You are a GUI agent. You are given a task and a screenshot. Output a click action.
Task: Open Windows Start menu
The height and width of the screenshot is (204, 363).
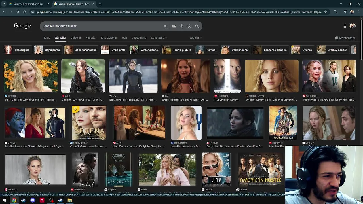5,200
